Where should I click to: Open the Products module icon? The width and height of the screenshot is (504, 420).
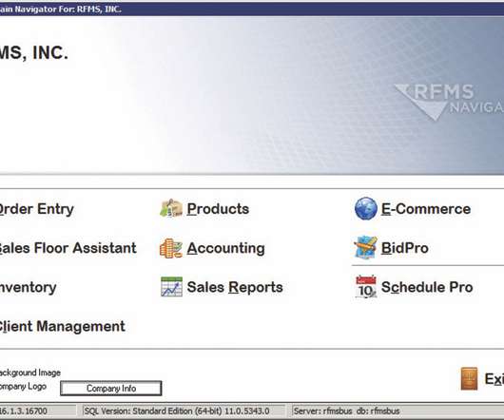(x=171, y=208)
